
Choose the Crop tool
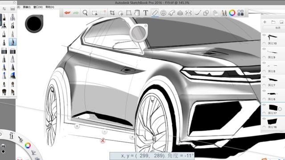coord(112,13)
